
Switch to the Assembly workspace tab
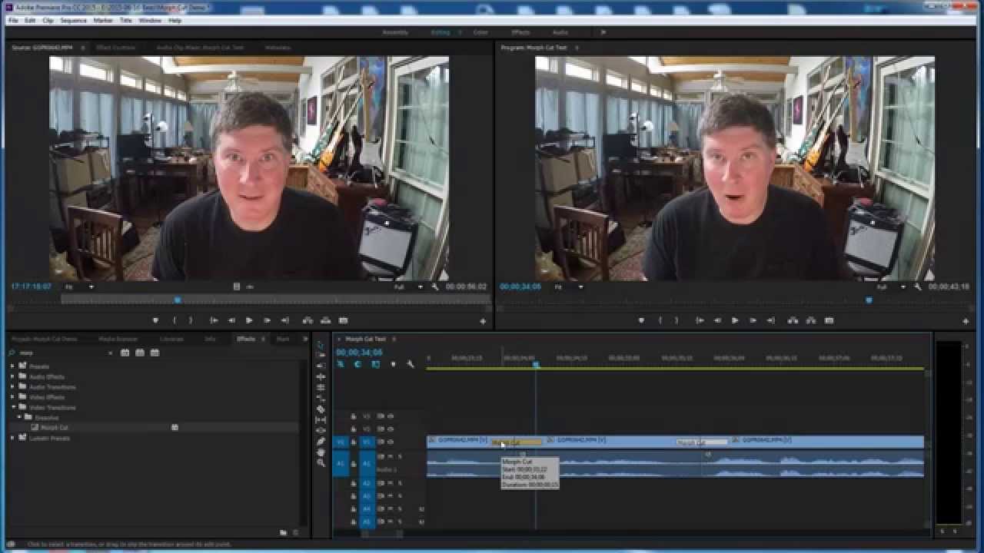pyautogui.click(x=395, y=32)
